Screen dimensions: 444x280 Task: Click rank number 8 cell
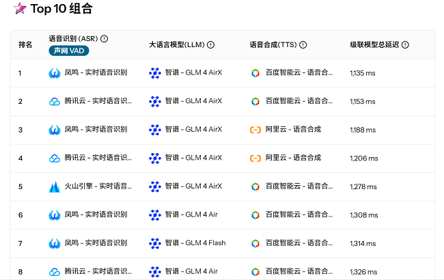tap(20, 272)
